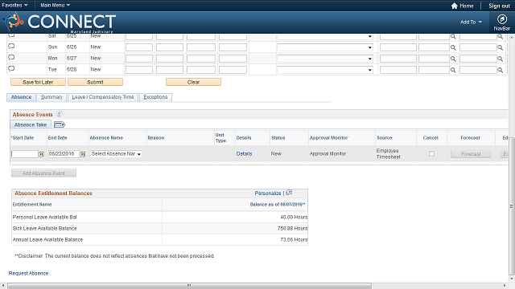The image size is (515, 289).
Task: Open Add To dropdown menu
Action: (471, 22)
